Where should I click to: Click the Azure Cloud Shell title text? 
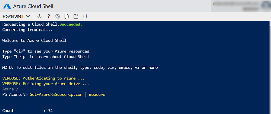33,6
